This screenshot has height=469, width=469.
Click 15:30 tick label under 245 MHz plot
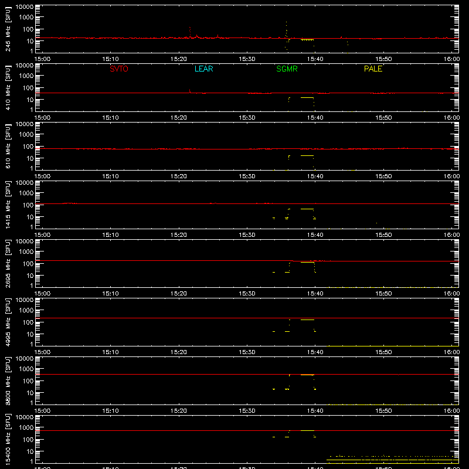point(247,59)
